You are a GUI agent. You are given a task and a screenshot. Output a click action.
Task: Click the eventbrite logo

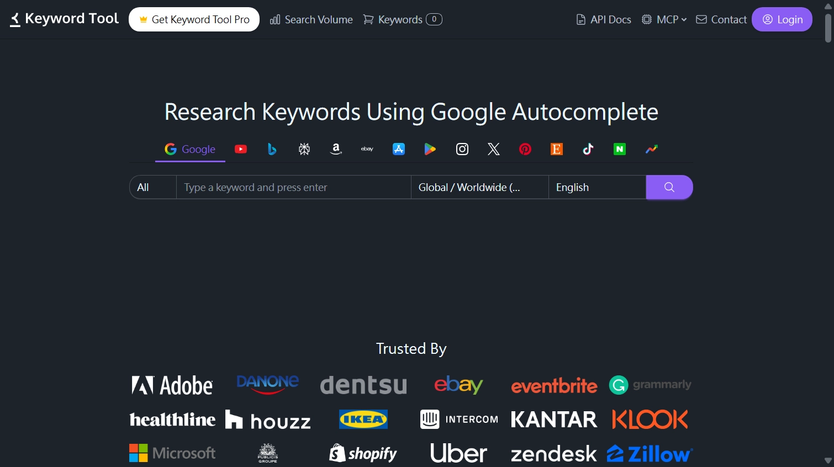[554, 386]
